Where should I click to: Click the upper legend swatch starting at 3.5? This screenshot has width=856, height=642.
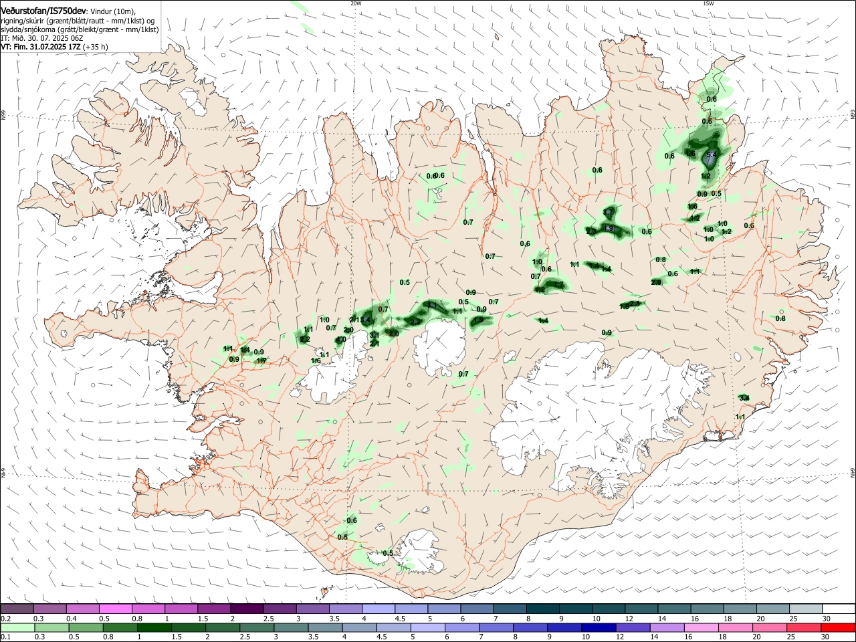tap(346, 609)
